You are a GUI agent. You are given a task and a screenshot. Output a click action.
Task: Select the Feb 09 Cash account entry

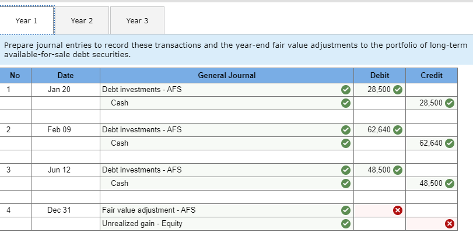(220, 143)
